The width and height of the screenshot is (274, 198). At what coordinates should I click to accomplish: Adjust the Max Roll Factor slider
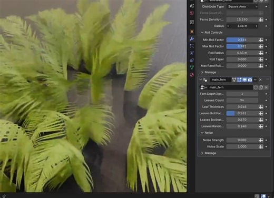click(242, 46)
